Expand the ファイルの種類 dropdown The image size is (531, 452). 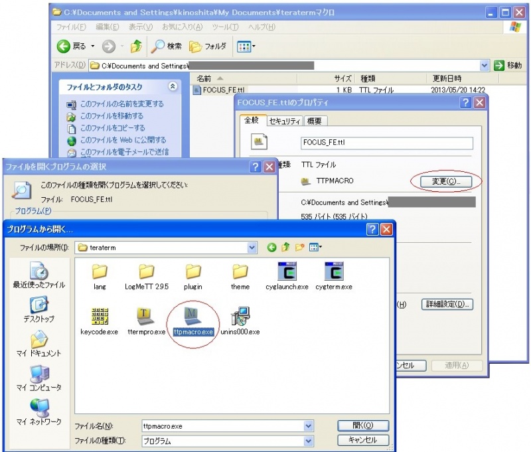pyautogui.click(x=308, y=441)
